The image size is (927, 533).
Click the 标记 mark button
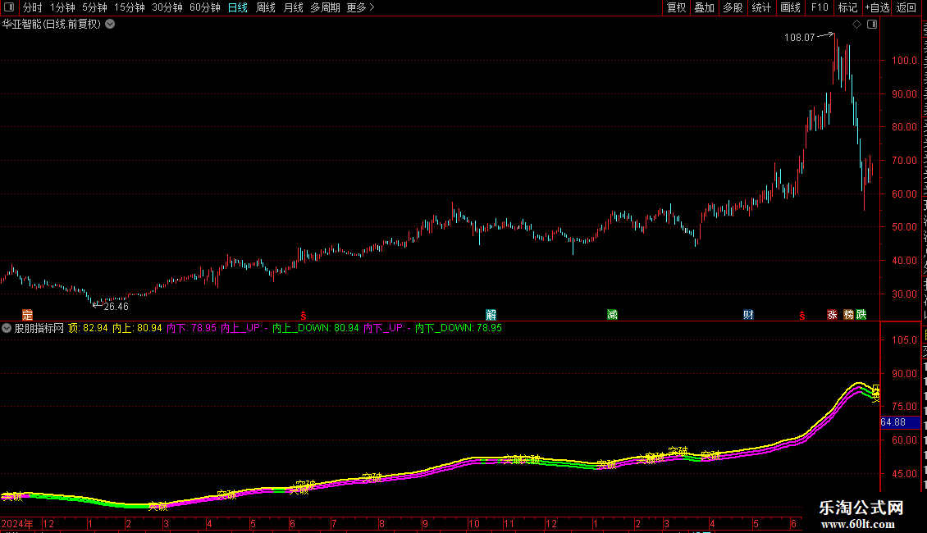click(x=847, y=7)
